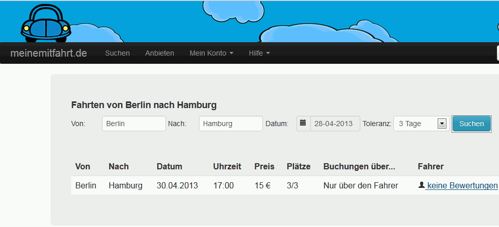
Task: Click the Datum field showing 28-04-2013
Action: (335, 124)
